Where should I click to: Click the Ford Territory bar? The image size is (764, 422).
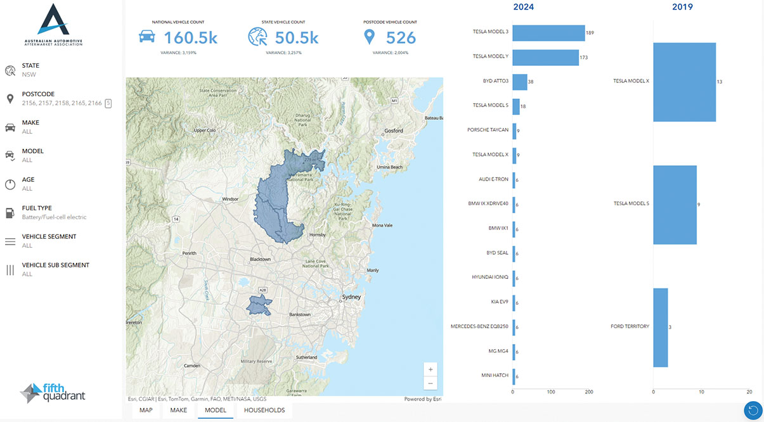(x=660, y=328)
